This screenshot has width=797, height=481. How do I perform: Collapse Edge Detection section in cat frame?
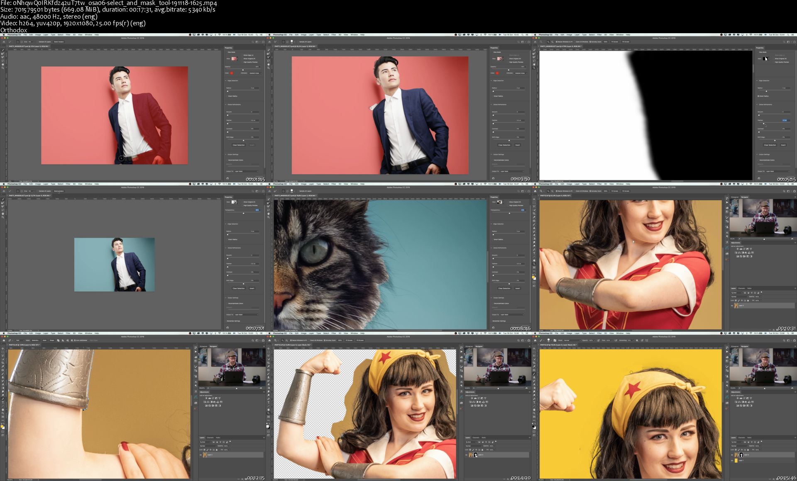[491, 224]
